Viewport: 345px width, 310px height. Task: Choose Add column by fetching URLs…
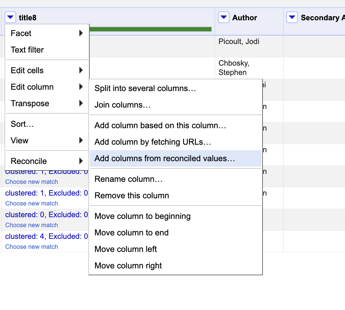(153, 142)
